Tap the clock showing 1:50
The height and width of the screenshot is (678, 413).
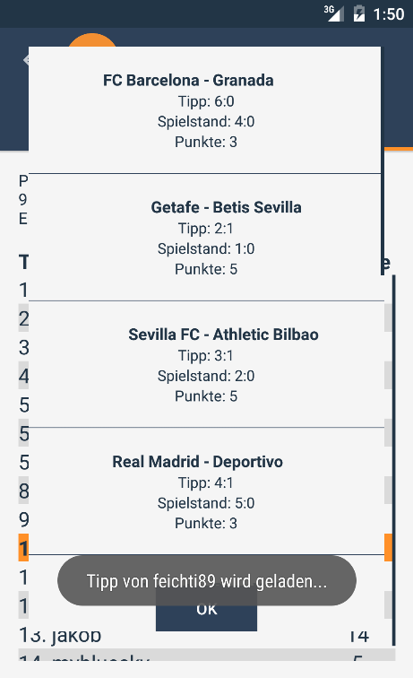pyautogui.click(x=389, y=14)
